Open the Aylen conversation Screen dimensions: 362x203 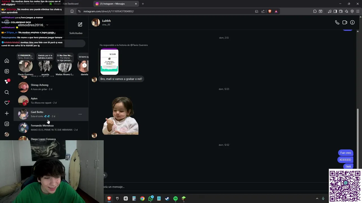[51, 100]
